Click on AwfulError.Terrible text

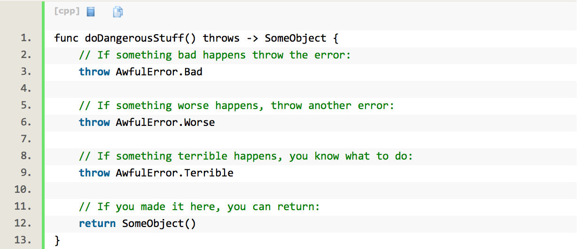[x=175, y=173]
